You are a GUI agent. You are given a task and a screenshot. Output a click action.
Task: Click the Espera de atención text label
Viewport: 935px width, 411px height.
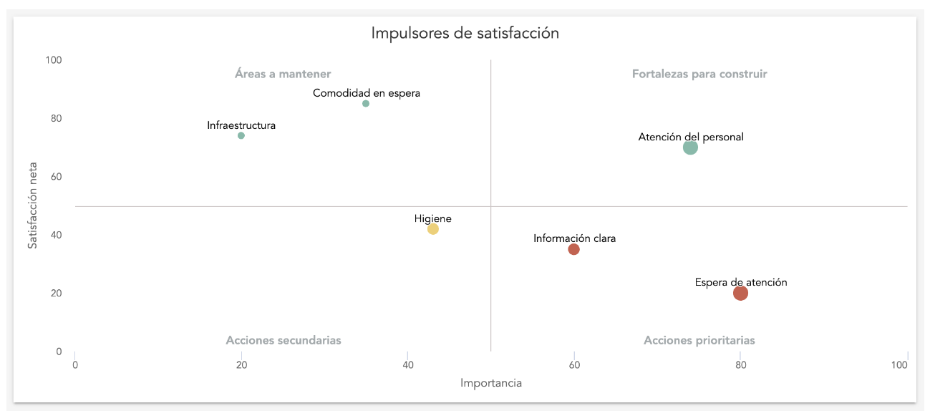pyautogui.click(x=741, y=282)
